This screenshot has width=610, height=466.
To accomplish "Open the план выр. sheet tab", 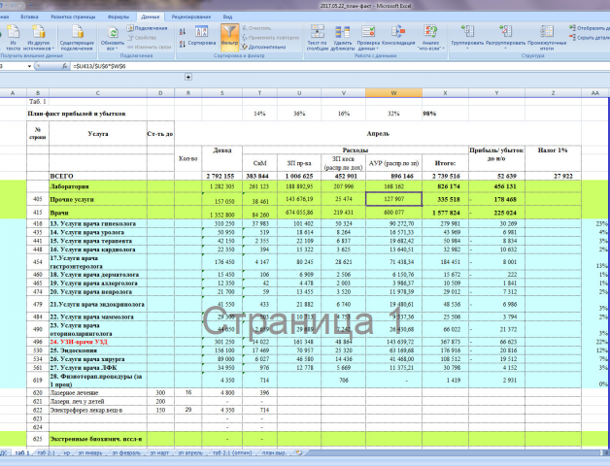I will click(x=274, y=453).
